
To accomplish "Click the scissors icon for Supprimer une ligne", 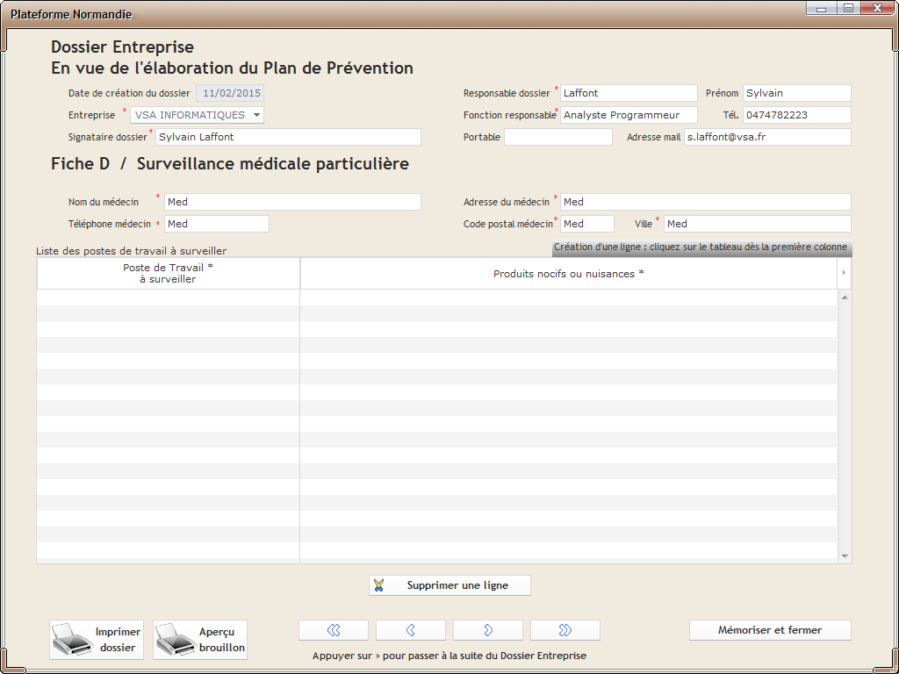I will (x=378, y=585).
